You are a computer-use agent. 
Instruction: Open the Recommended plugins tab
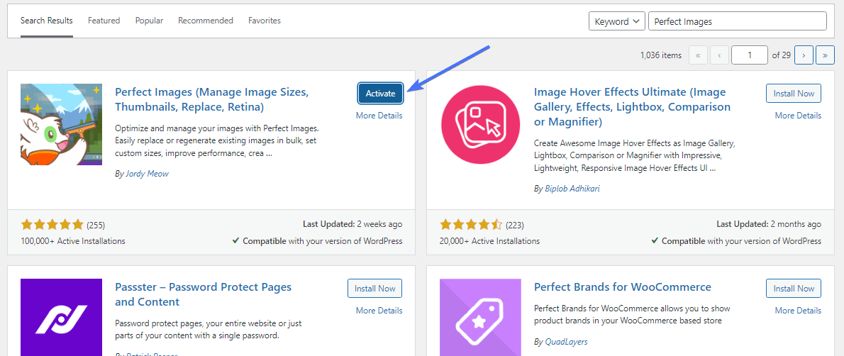click(206, 21)
